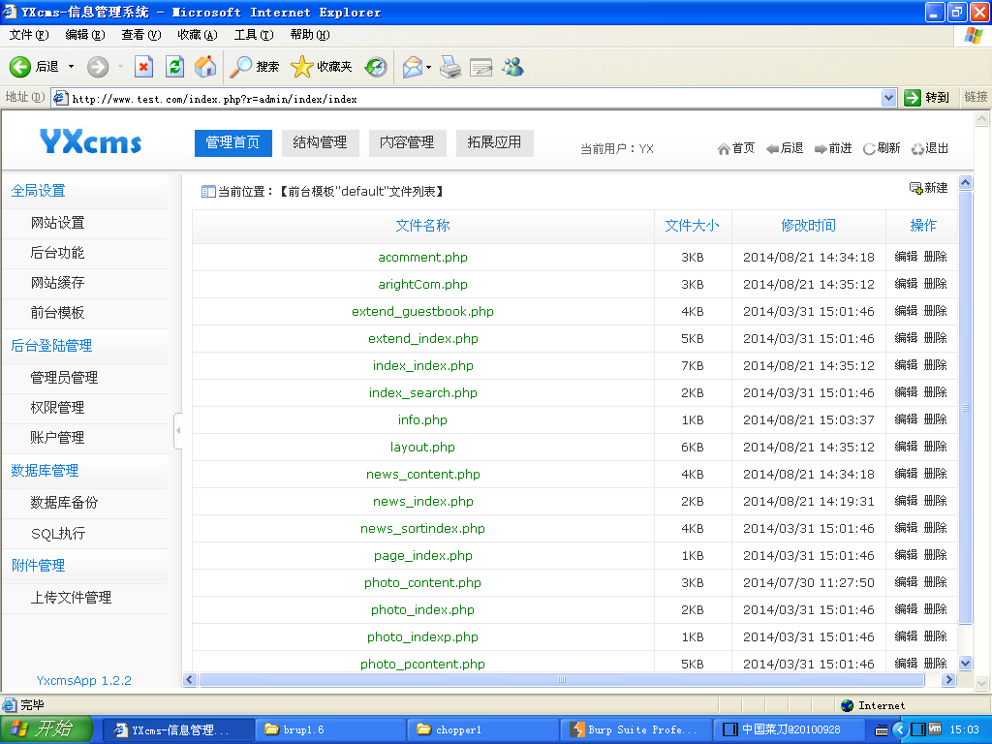The height and width of the screenshot is (744, 992).
Task: Open 前台模板 in the sidebar
Action: [57, 313]
